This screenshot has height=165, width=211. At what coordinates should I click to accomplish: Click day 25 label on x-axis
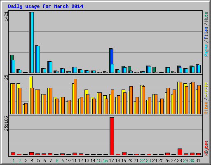tap(161, 160)
